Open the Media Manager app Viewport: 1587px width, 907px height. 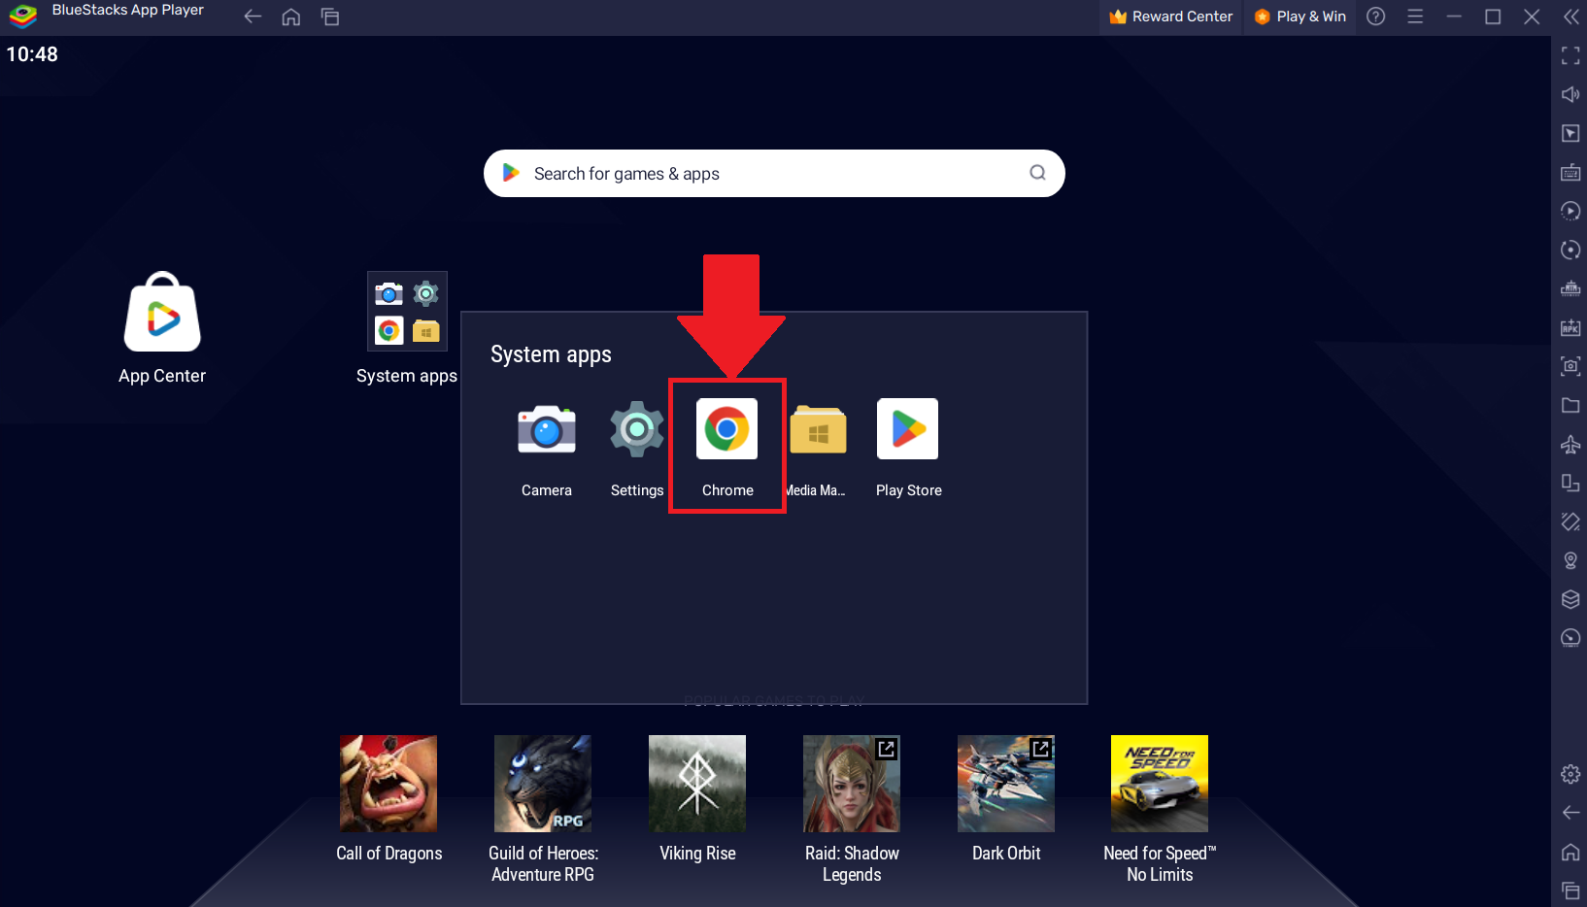(x=818, y=428)
